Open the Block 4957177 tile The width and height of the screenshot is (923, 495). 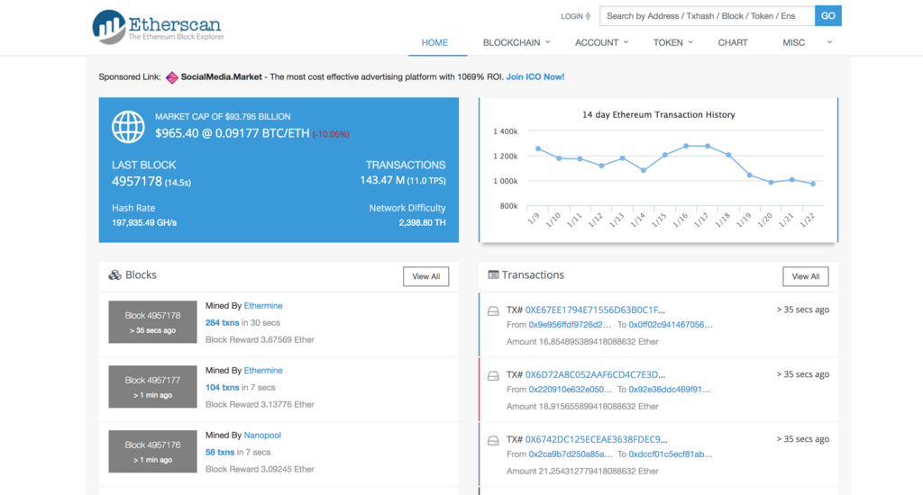coord(152,387)
